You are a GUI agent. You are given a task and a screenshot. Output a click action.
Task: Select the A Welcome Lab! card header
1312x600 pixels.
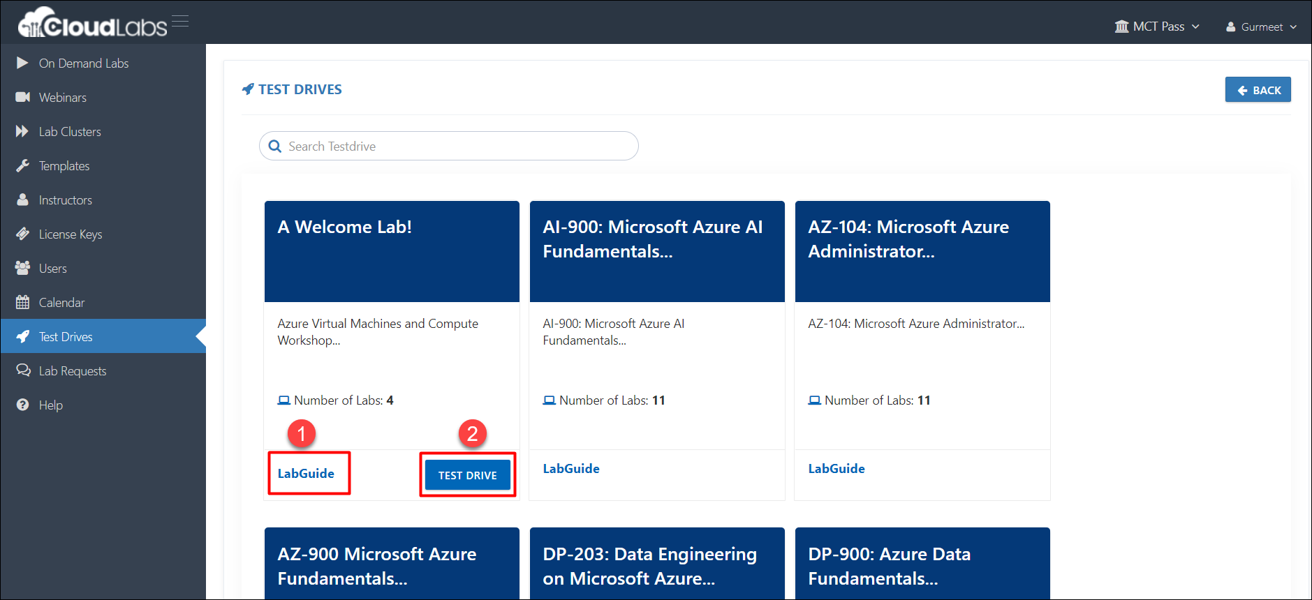[392, 251]
